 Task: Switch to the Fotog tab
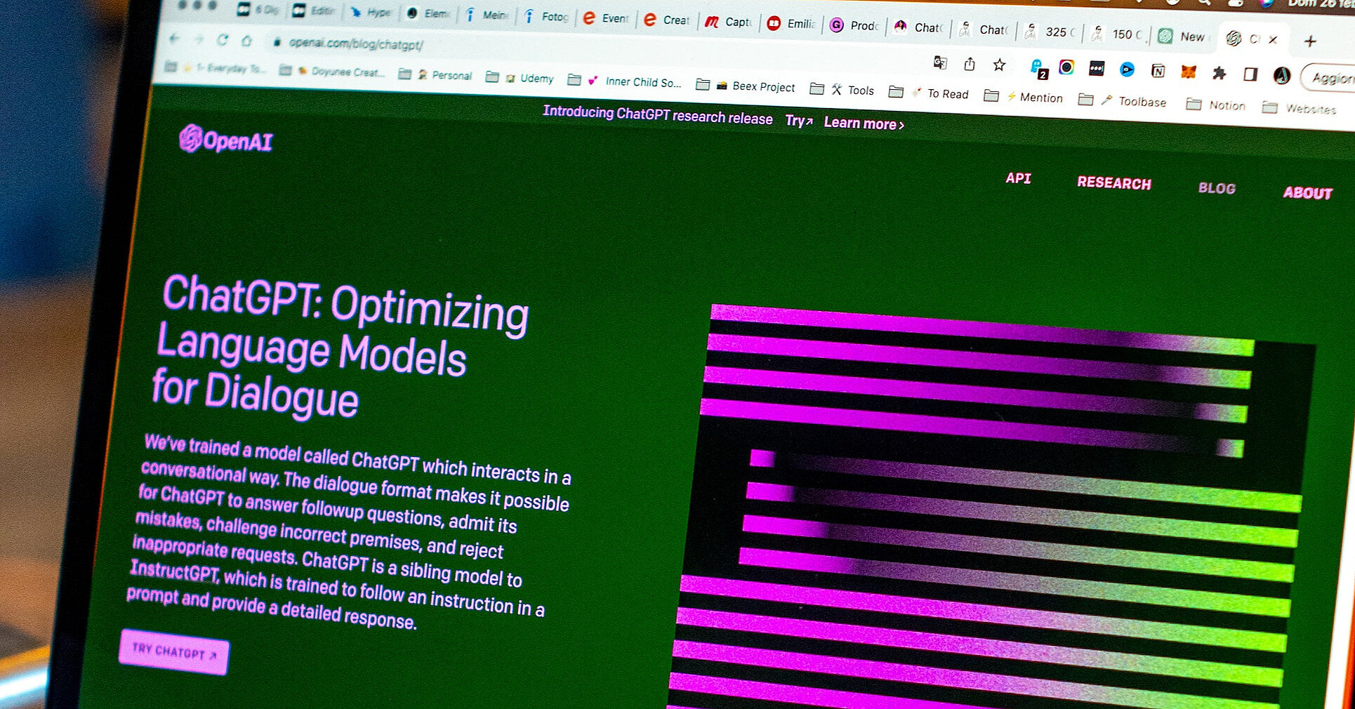(546, 16)
